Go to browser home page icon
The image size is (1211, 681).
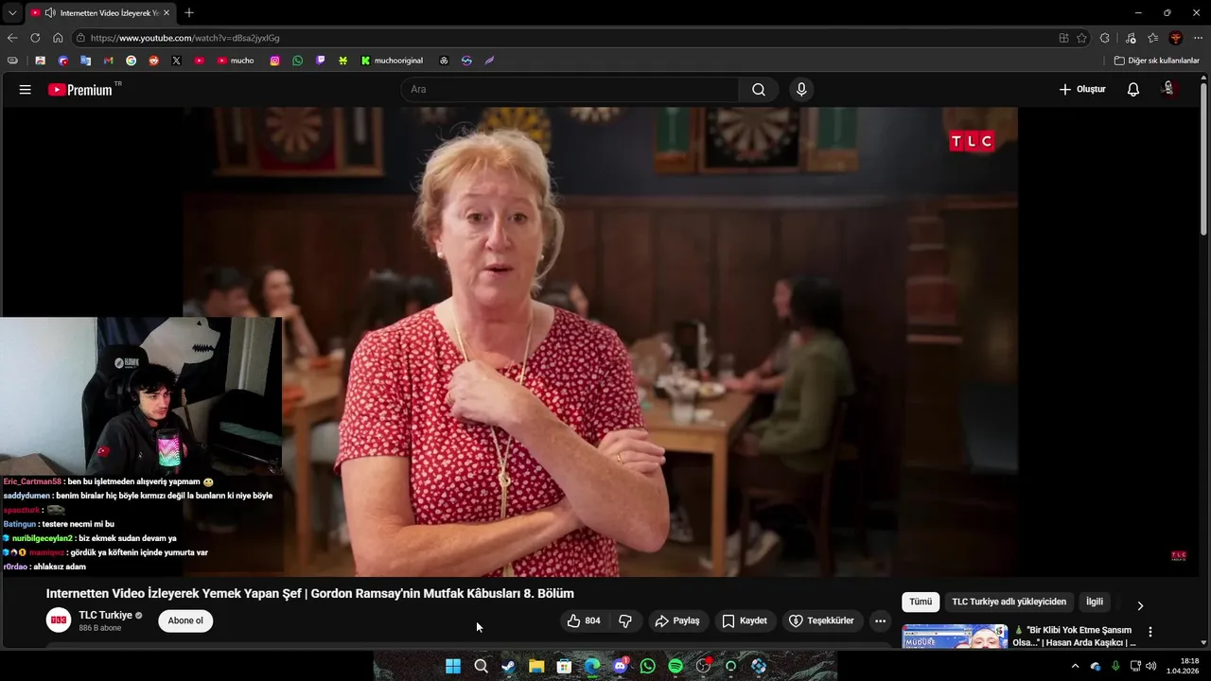(x=58, y=38)
